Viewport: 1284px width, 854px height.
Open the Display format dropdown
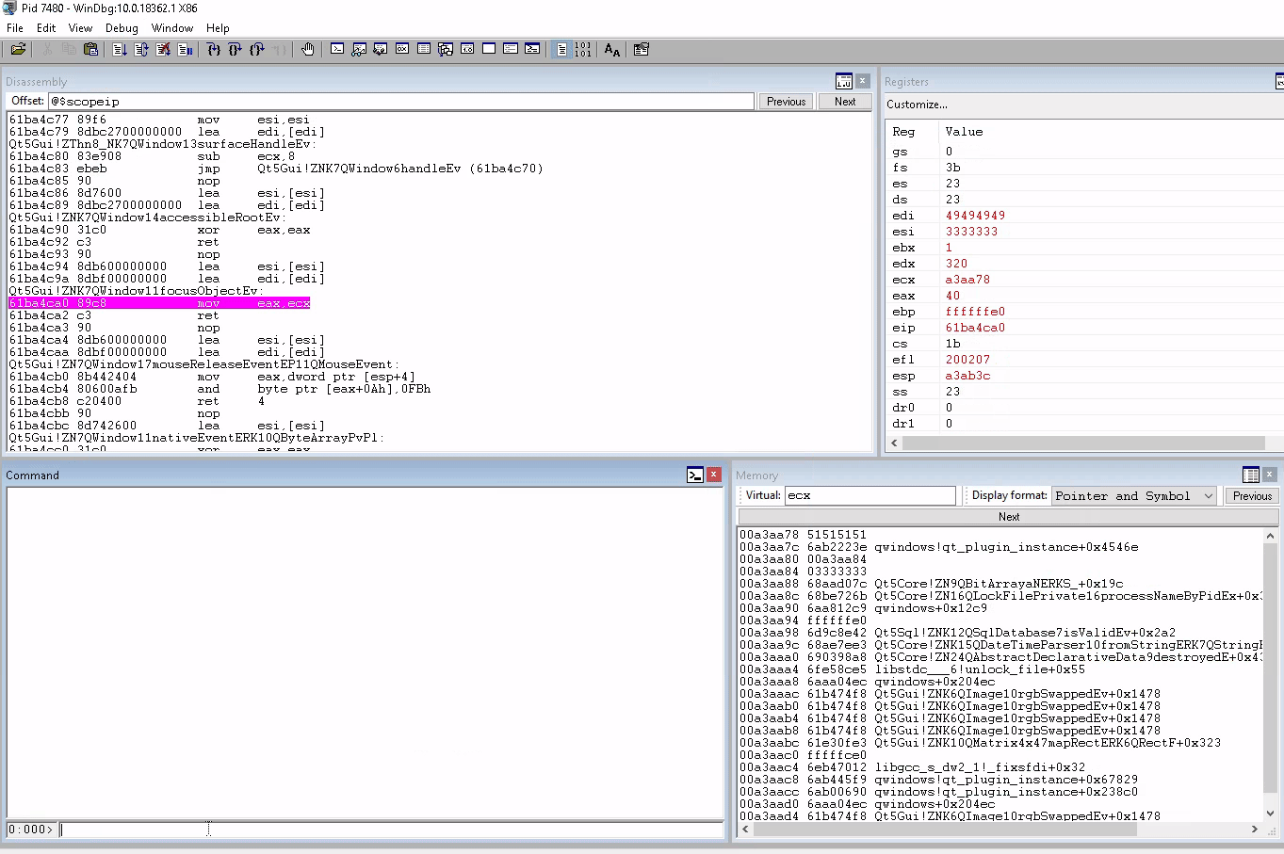[1133, 495]
